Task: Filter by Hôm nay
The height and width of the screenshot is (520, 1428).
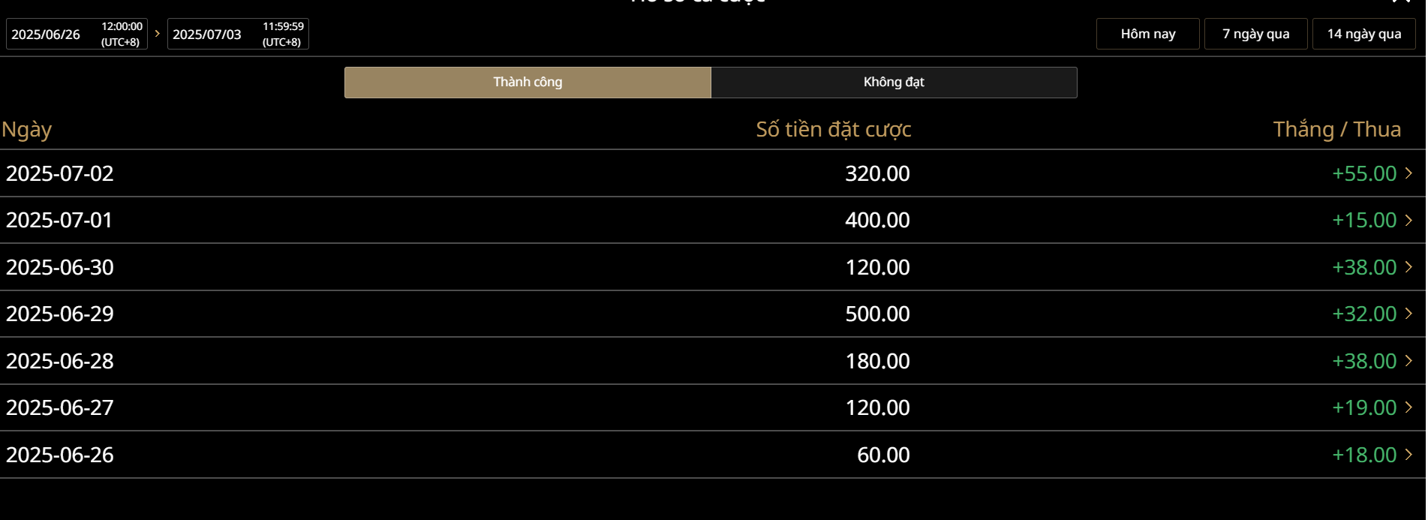Action: pyautogui.click(x=1147, y=34)
